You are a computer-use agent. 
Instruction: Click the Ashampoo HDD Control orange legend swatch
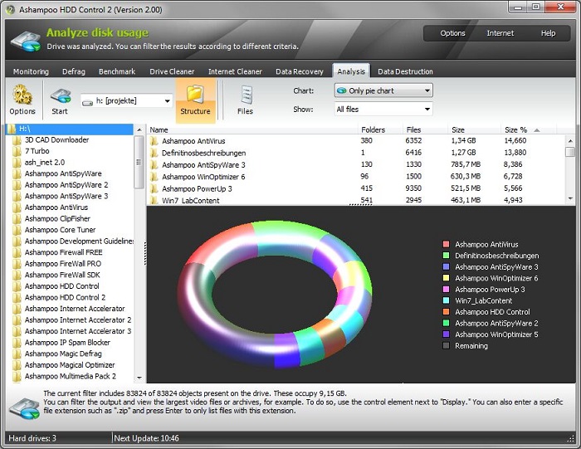[x=447, y=312]
